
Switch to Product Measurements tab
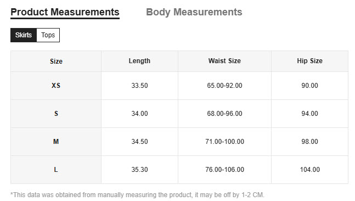click(x=65, y=12)
